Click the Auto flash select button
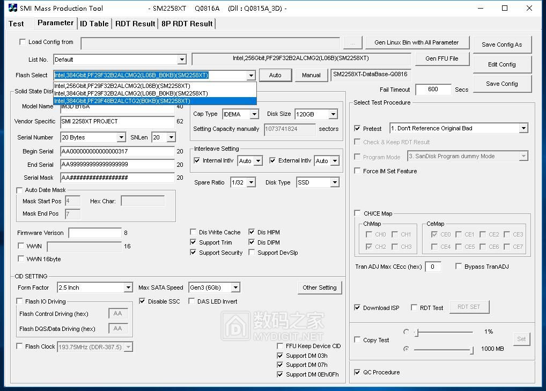The width and height of the screenshot is (546, 391). (275, 75)
